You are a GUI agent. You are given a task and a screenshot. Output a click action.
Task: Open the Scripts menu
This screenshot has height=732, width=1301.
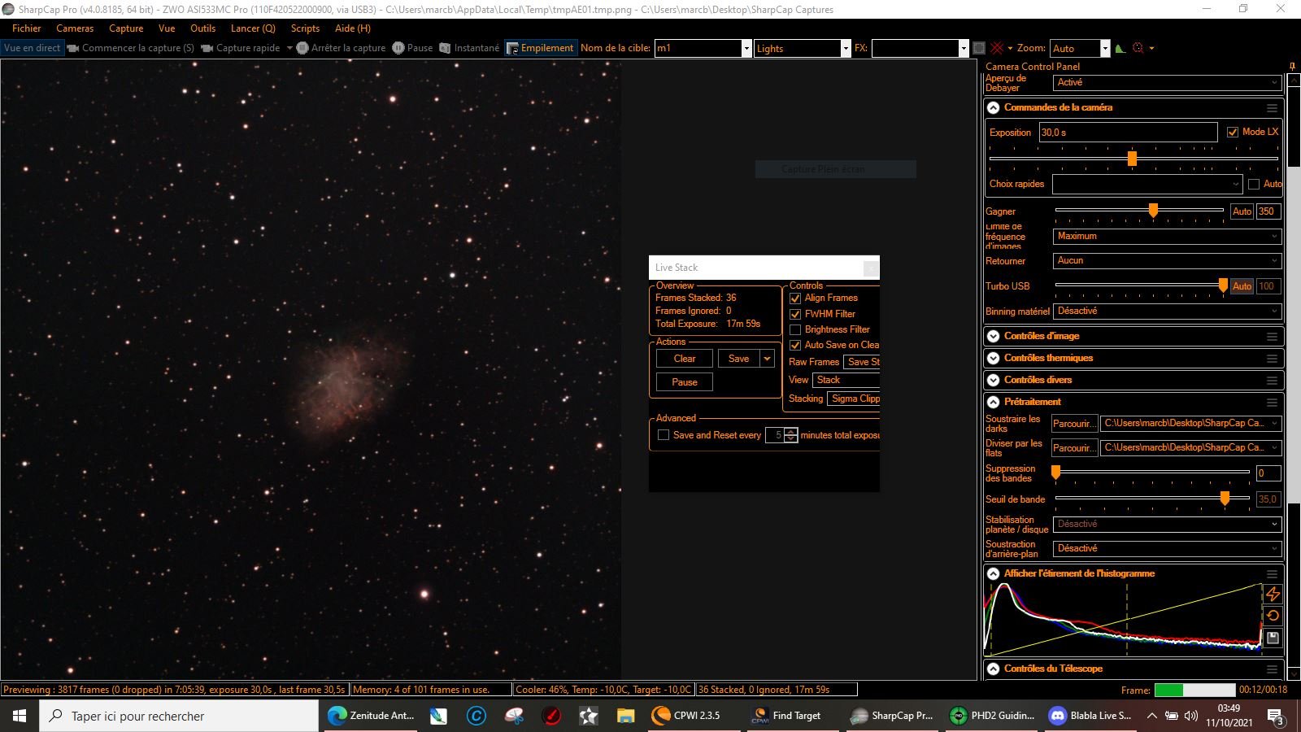[305, 28]
